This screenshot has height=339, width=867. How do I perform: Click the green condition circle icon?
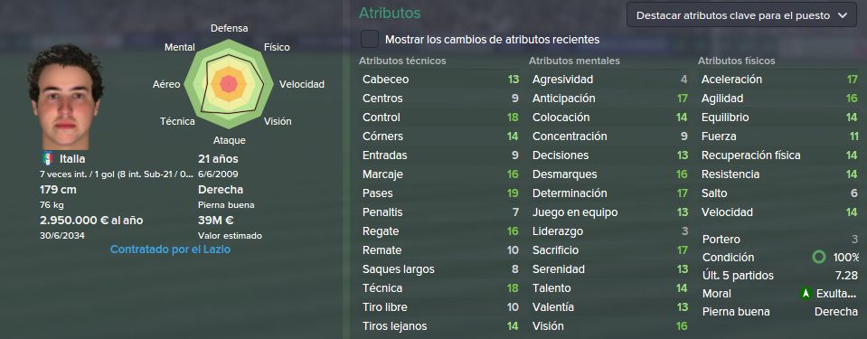(x=819, y=257)
